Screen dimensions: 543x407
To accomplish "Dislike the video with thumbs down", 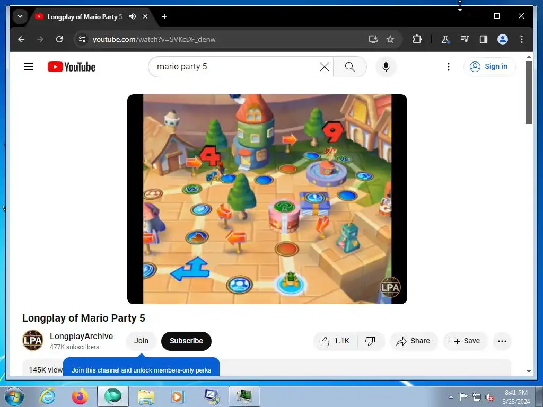I will point(370,341).
